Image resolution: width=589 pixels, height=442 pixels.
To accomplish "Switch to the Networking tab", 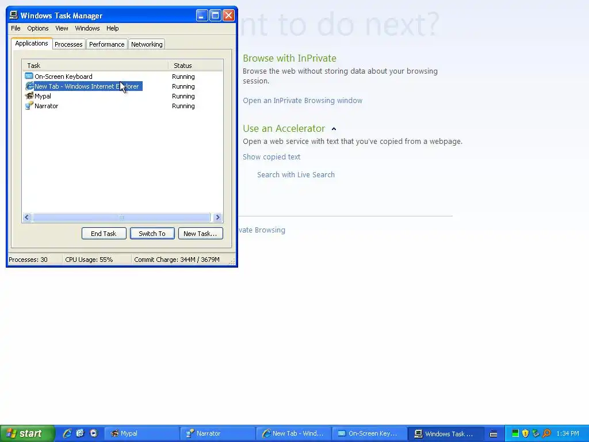I will [147, 44].
